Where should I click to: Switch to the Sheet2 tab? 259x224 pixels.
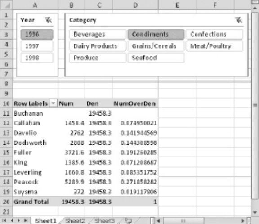(75, 220)
